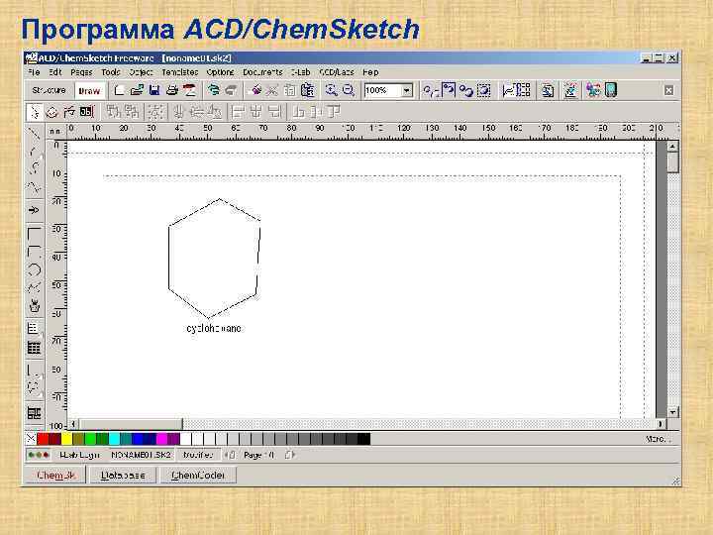Pick the red color swatch
This screenshot has height=535, width=713.
click(x=44, y=439)
